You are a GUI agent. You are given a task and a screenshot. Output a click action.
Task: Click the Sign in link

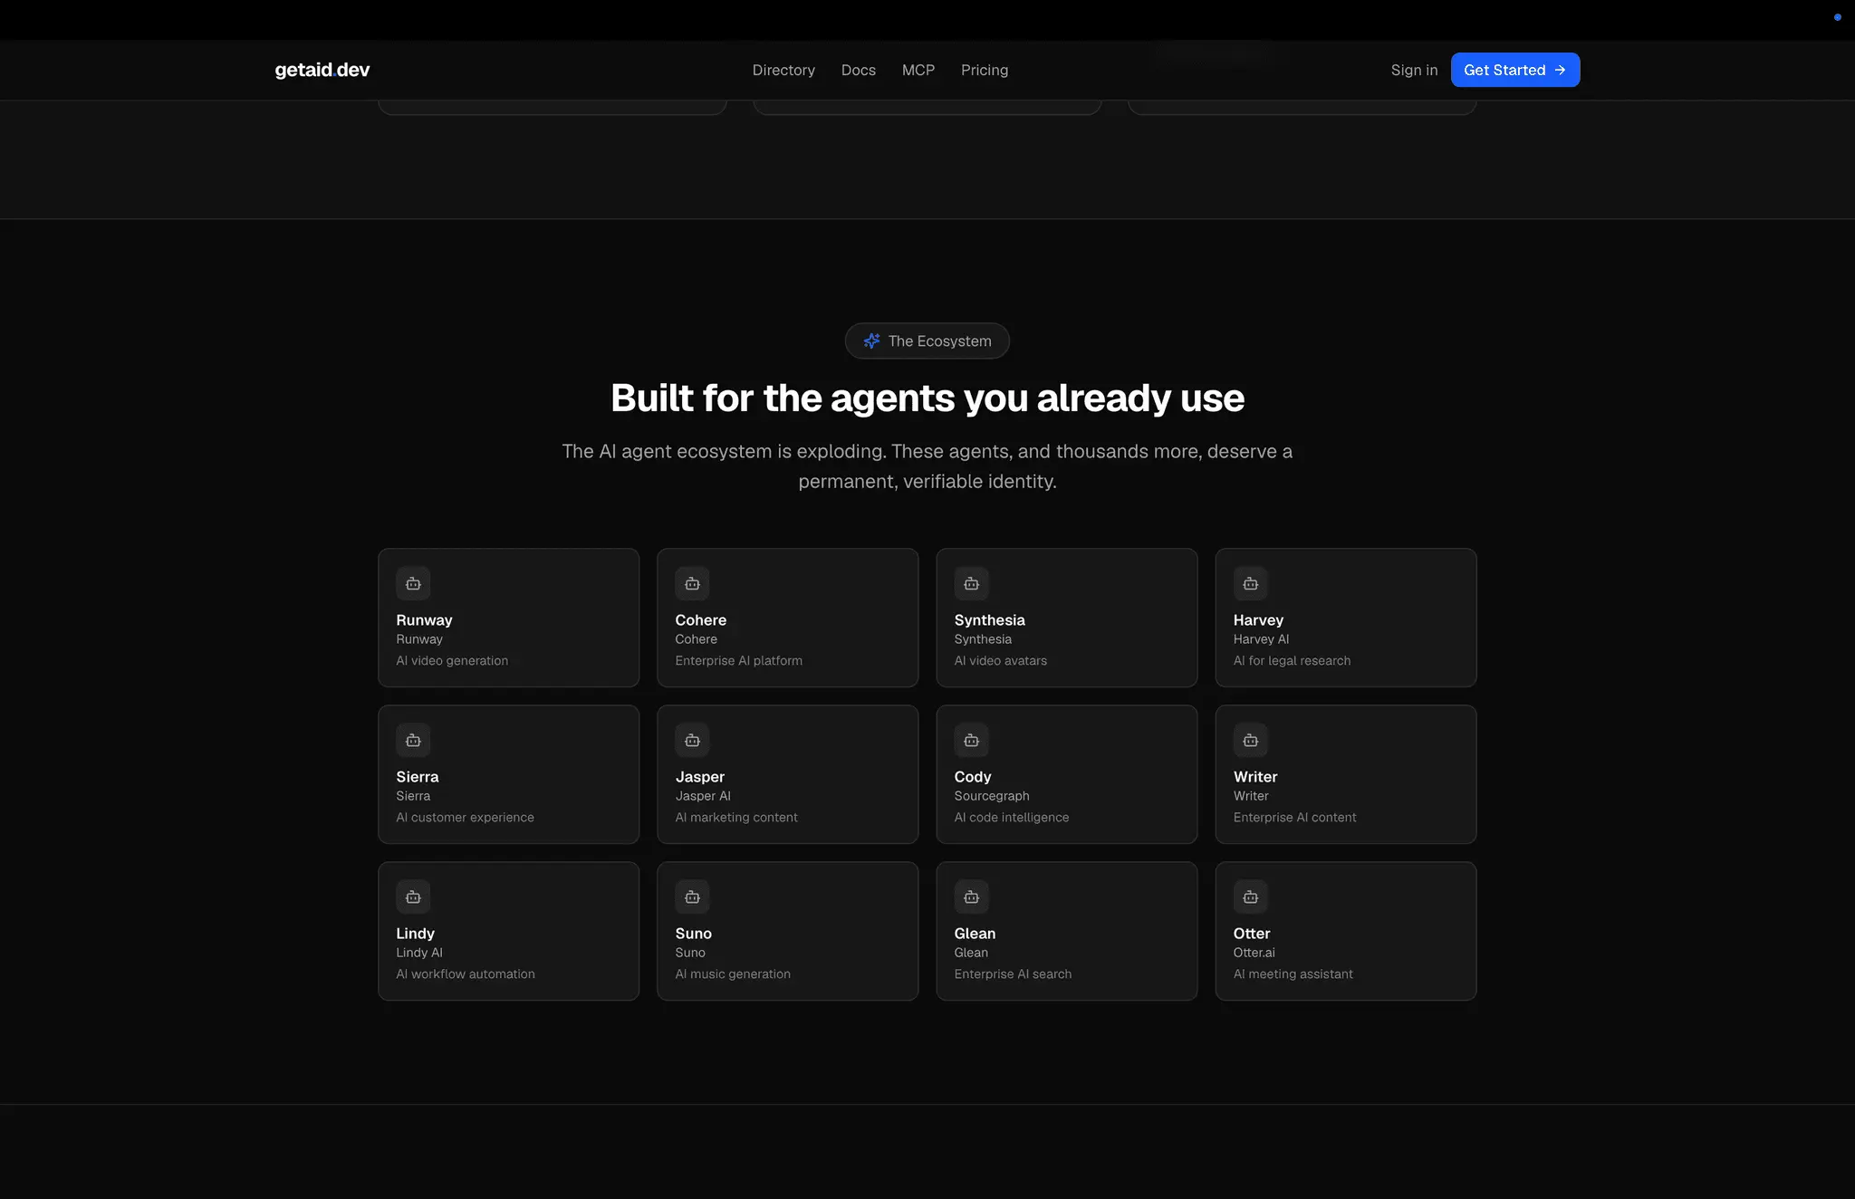(1414, 70)
